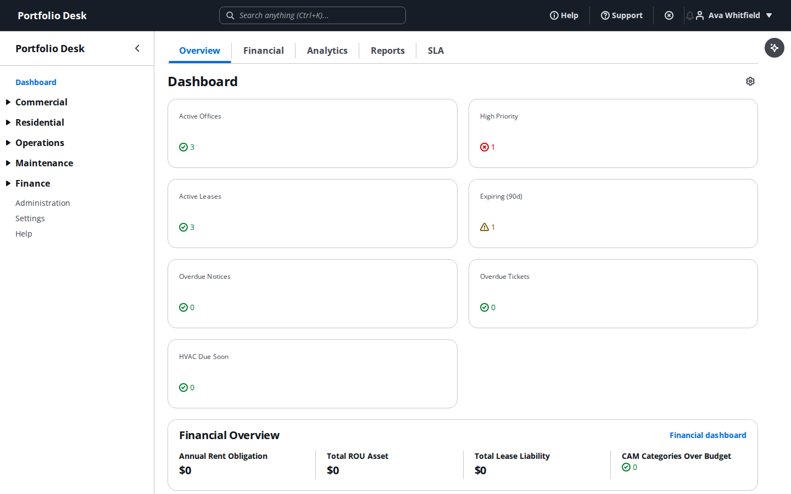Image resolution: width=791 pixels, height=494 pixels.
Task: Open the AI assistant sparkle button
Action: (775, 48)
